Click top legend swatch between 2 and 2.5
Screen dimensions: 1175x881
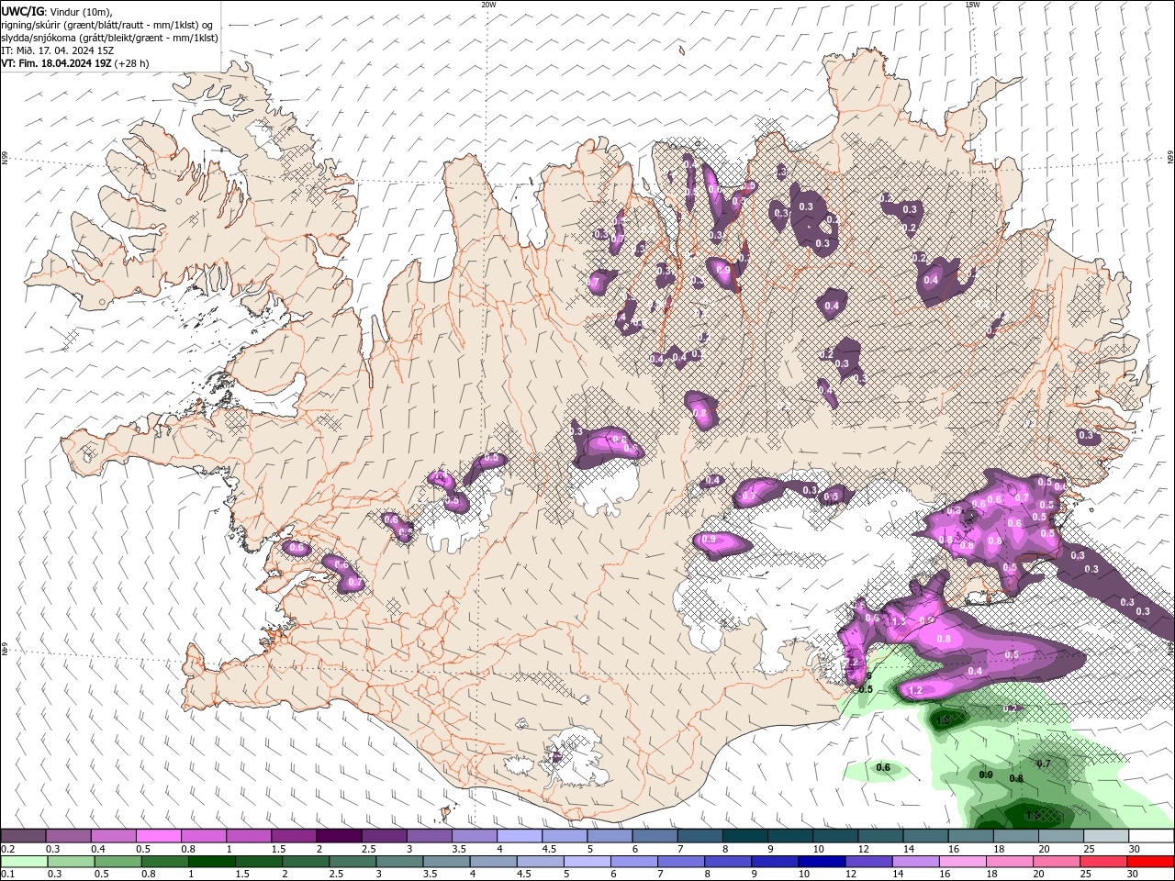tap(339, 836)
